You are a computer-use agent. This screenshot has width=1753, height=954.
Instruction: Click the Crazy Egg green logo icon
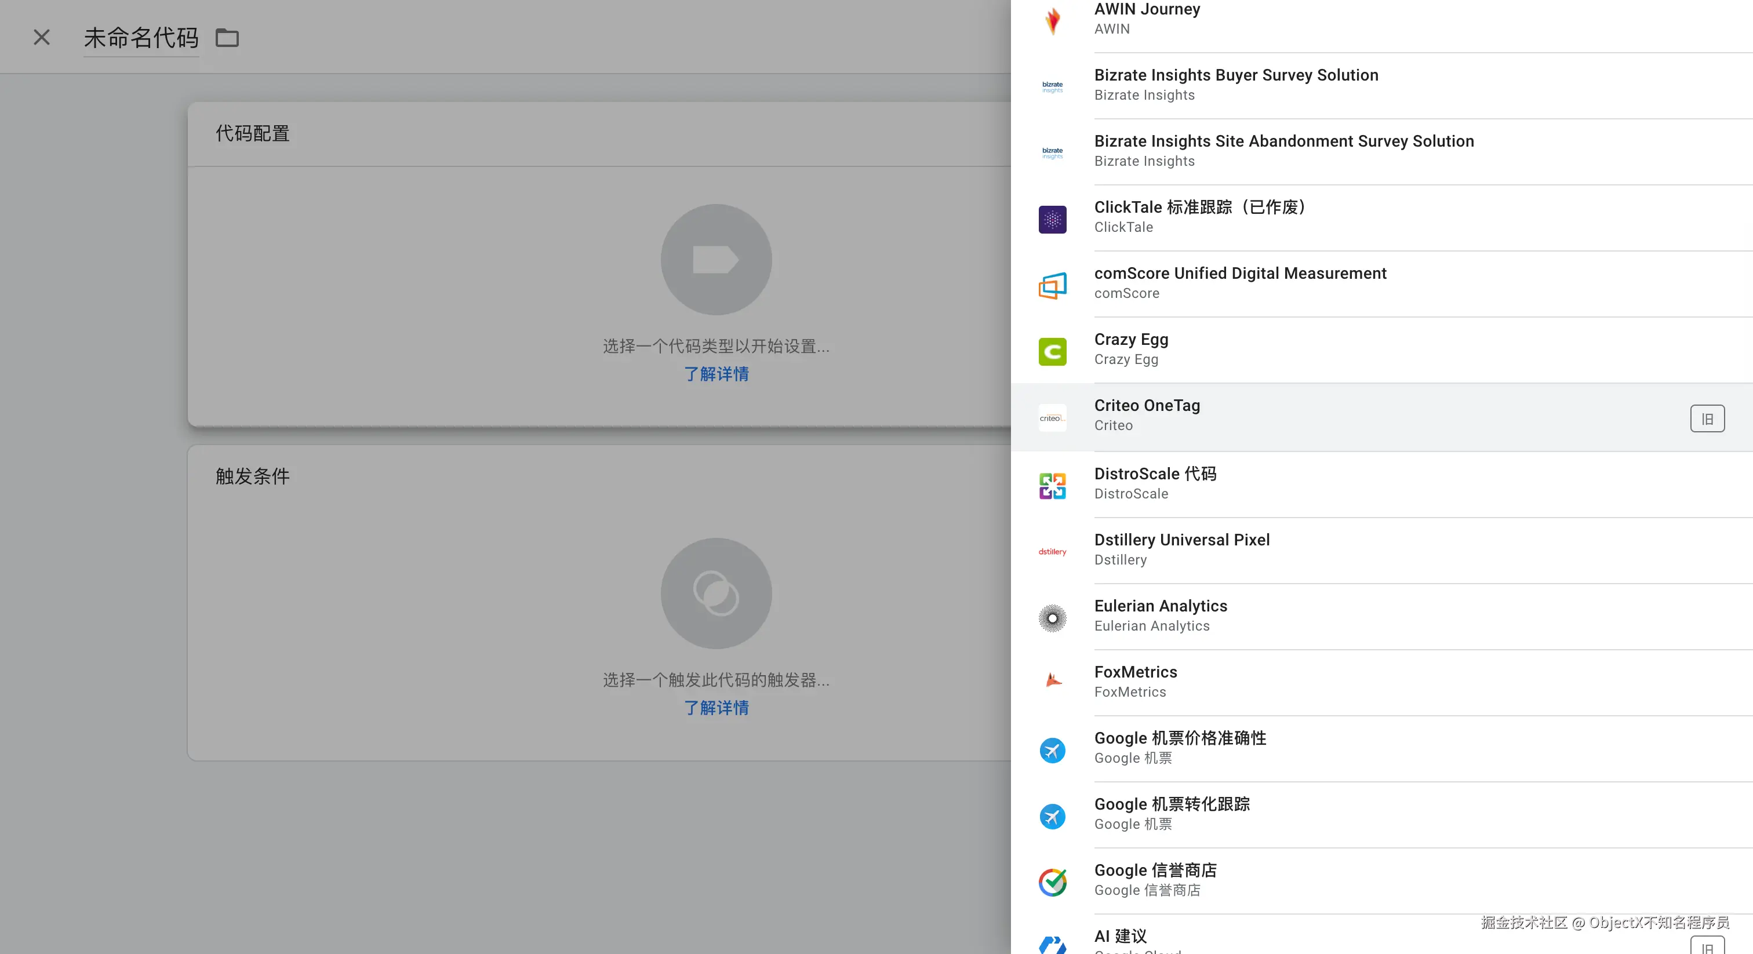[1052, 351]
